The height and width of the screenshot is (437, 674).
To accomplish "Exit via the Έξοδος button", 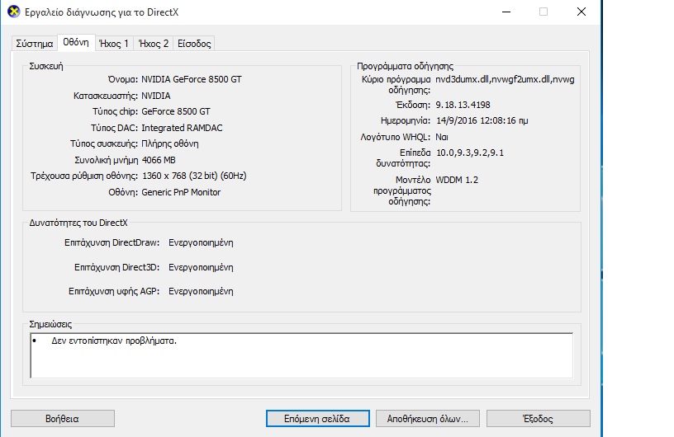I will (x=538, y=418).
